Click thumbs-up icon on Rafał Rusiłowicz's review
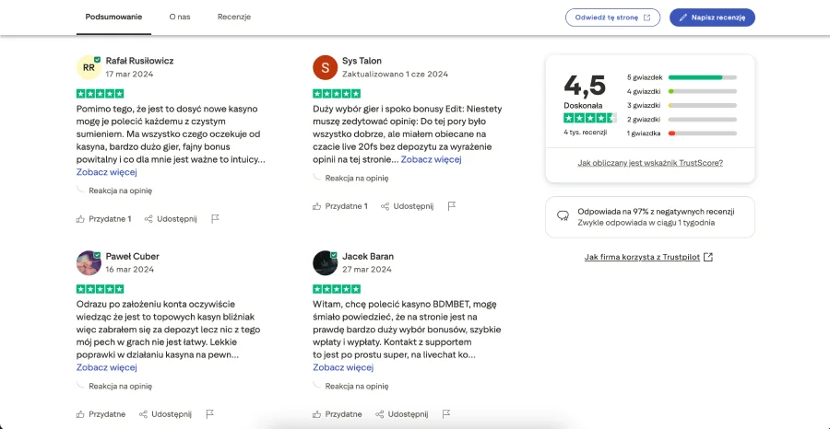The image size is (830, 429). [80, 219]
